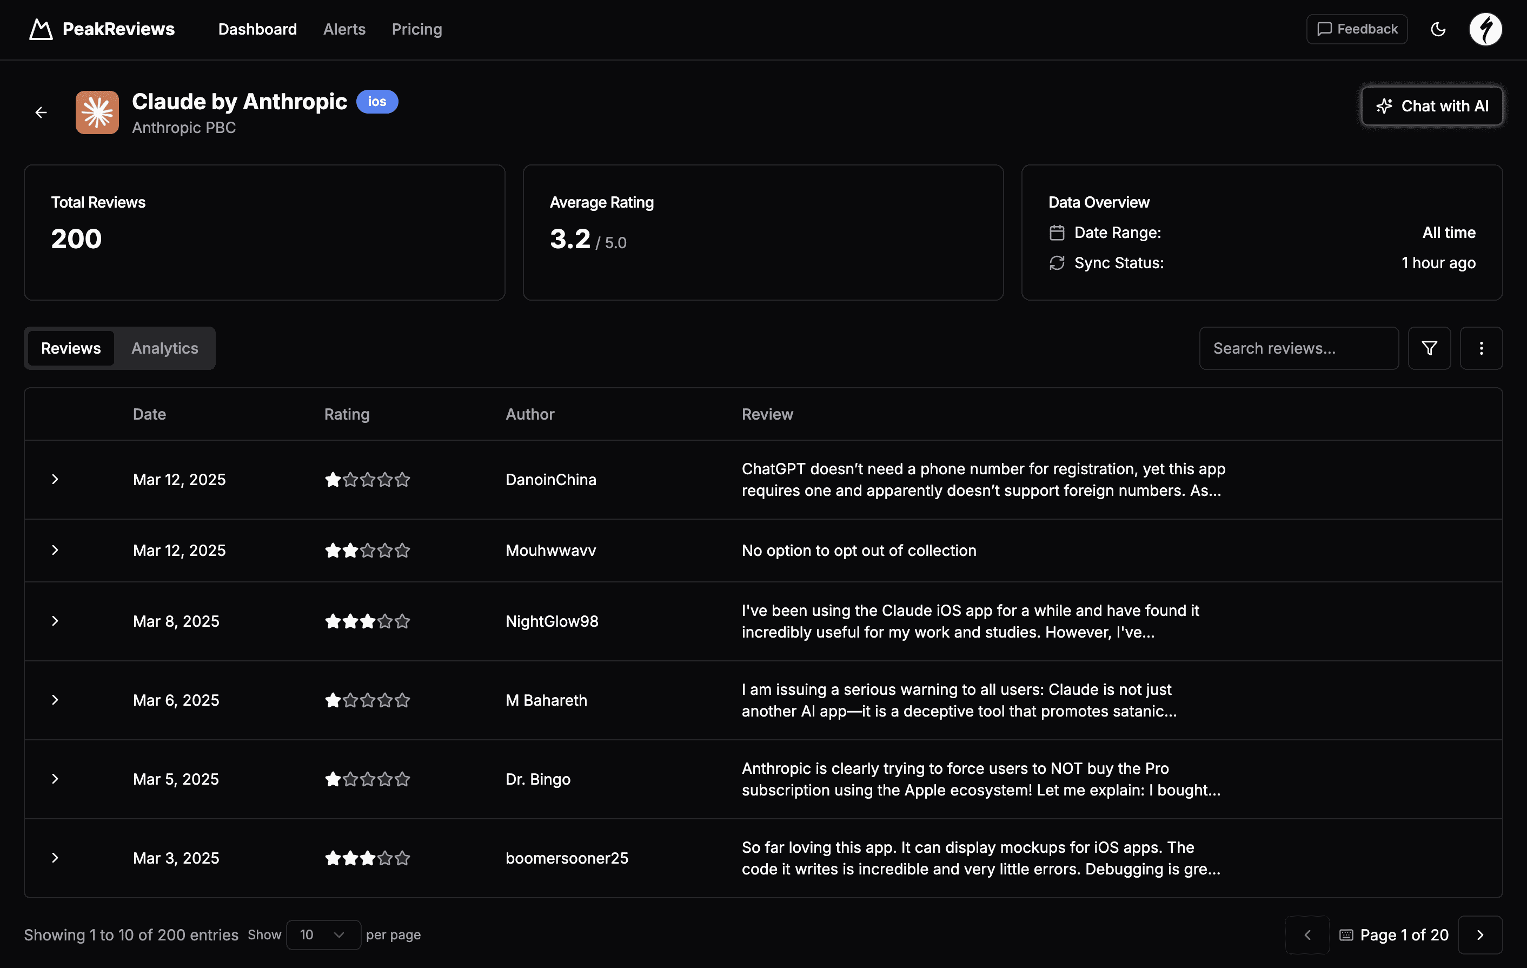Click the 'All time' date range value
The width and height of the screenshot is (1527, 968).
(x=1449, y=233)
